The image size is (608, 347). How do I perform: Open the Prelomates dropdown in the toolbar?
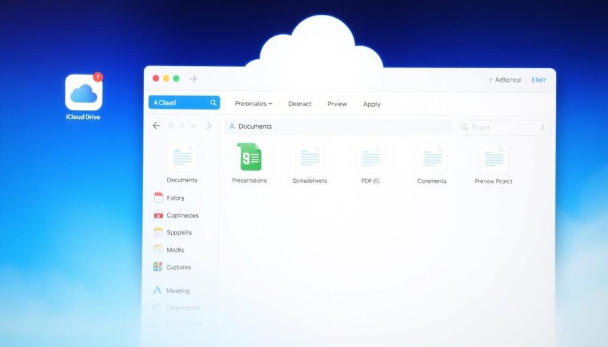click(x=252, y=104)
